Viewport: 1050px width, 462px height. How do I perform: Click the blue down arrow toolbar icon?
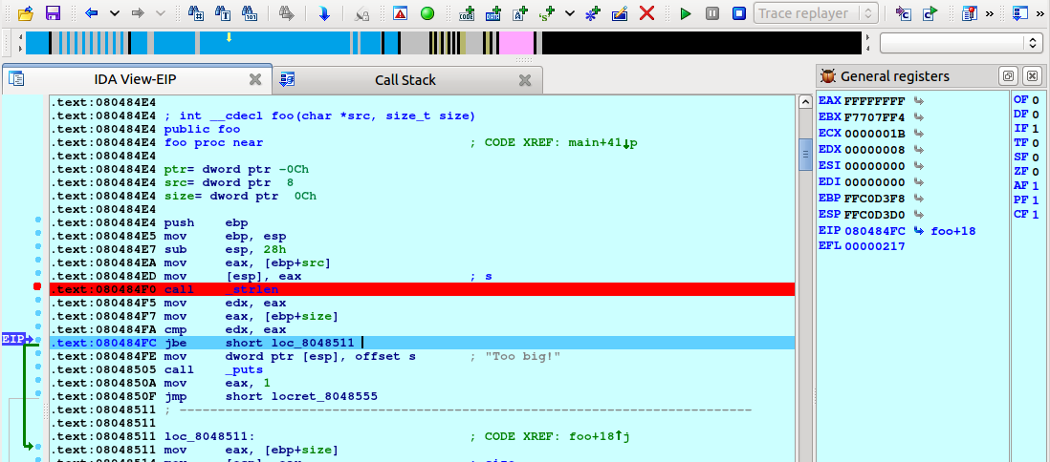(323, 13)
